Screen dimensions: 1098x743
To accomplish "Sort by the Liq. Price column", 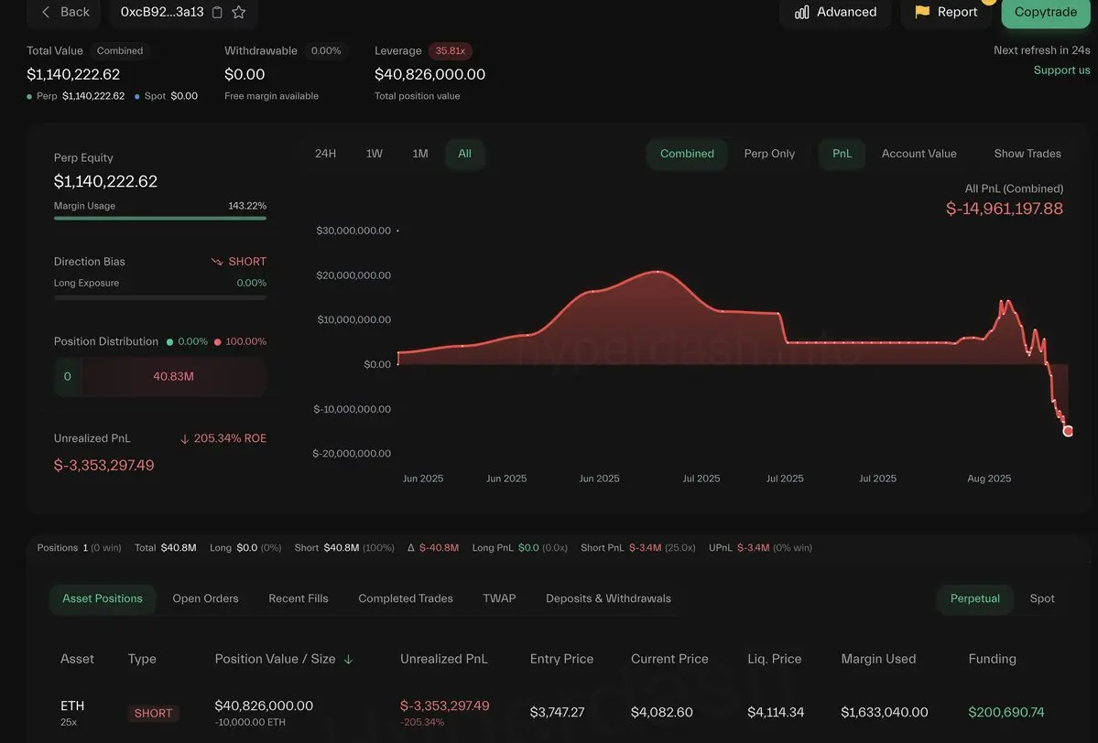I will coord(775,659).
